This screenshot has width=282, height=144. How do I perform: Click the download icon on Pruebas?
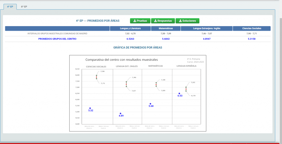(135, 21)
